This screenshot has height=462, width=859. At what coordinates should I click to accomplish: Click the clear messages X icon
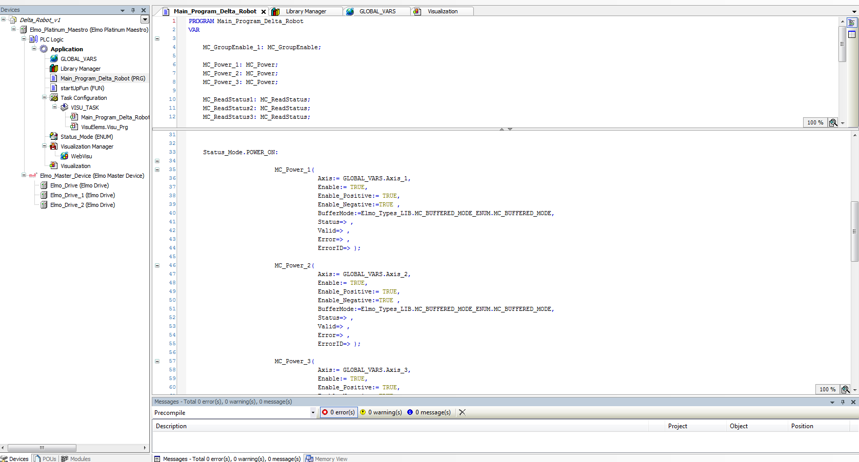pyautogui.click(x=462, y=412)
